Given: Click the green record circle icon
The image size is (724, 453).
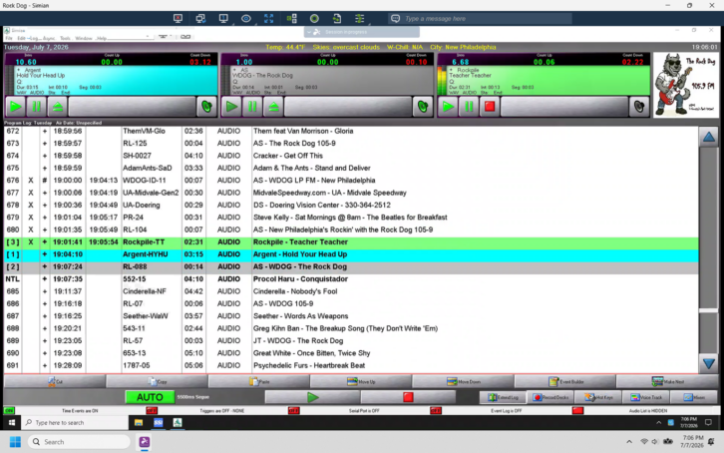Looking at the screenshot, I should [x=314, y=19].
